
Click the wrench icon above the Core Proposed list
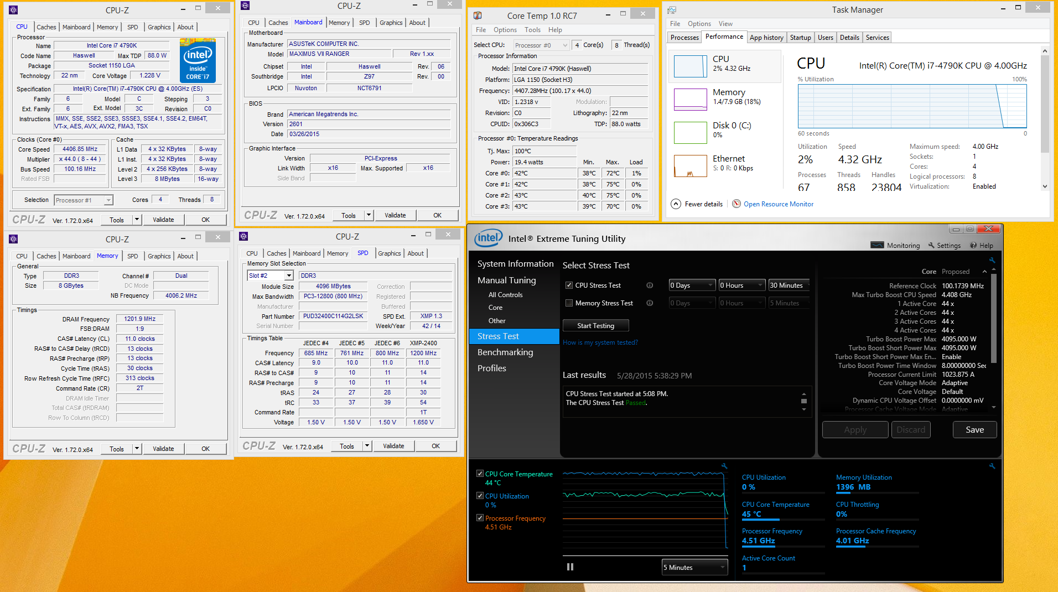(992, 260)
